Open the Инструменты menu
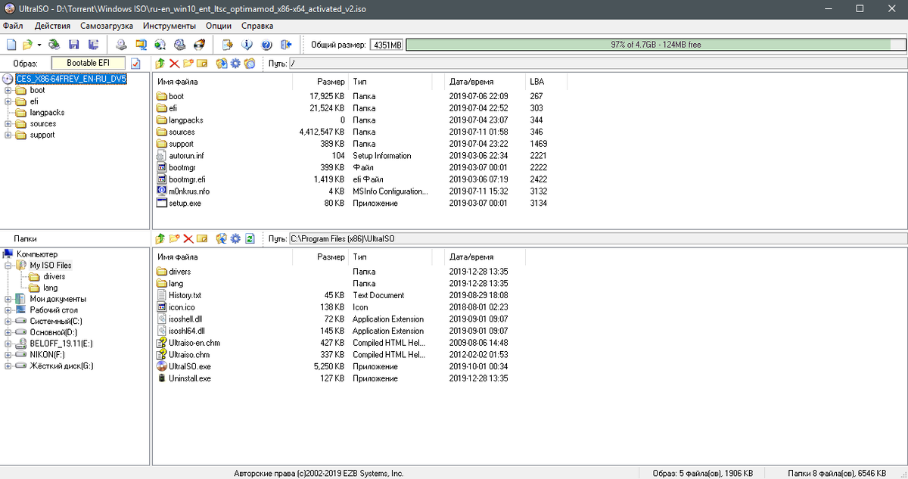The width and height of the screenshot is (908, 479). point(169,26)
